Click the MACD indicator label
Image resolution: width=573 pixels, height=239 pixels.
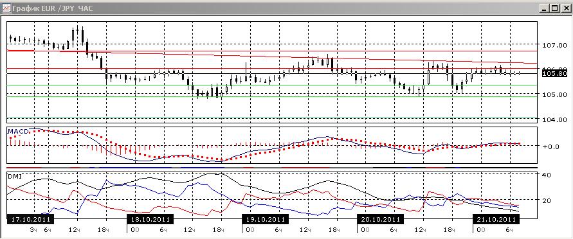pyautogui.click(x=18, y=131)
